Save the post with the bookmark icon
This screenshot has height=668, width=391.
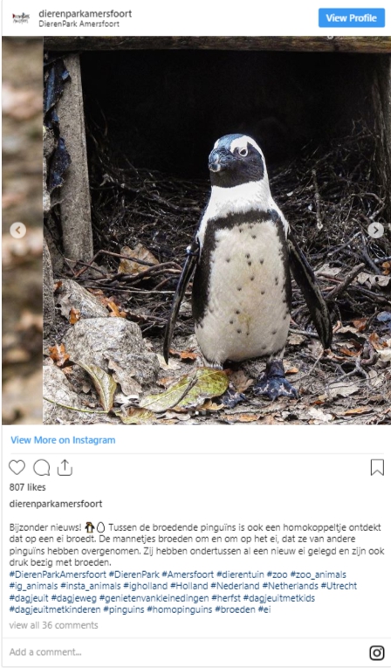[377, 467]
